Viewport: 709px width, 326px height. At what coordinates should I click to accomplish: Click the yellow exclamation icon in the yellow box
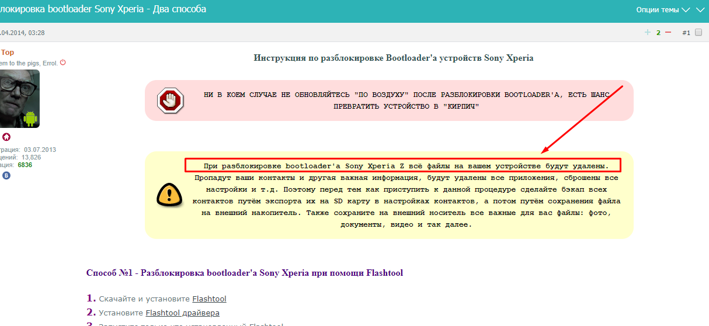coord(169,195)
